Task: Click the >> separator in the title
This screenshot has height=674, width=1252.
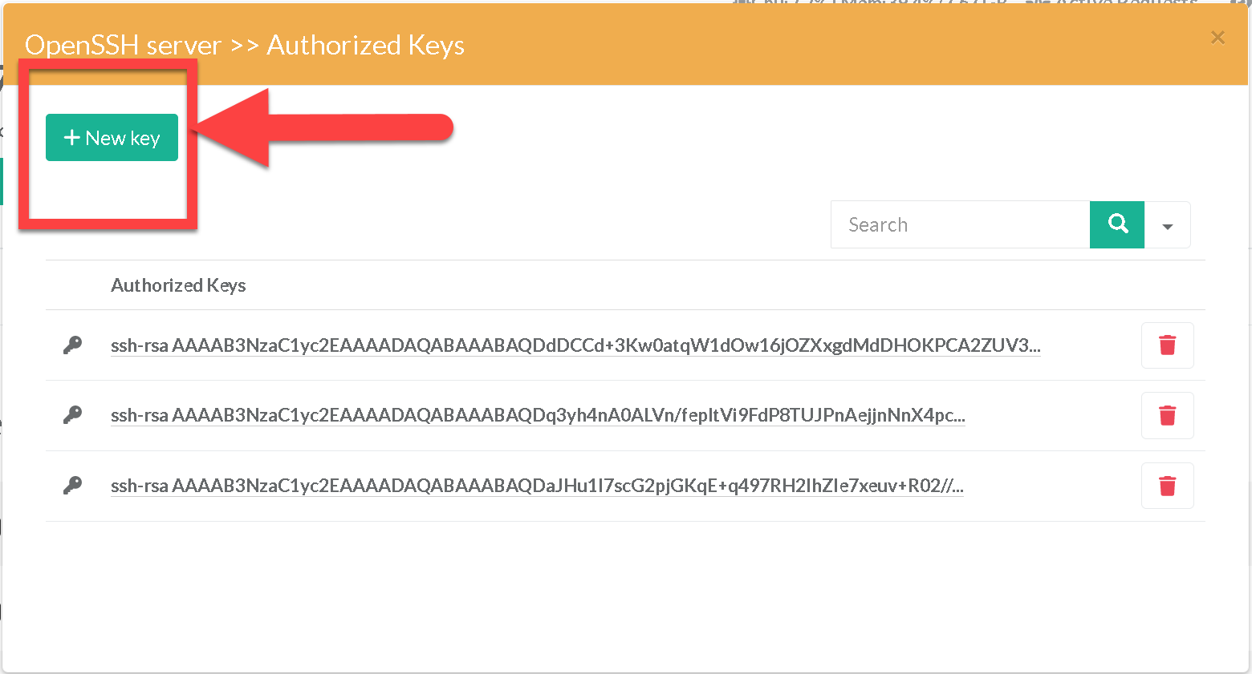Action: [x=244, y=46]
